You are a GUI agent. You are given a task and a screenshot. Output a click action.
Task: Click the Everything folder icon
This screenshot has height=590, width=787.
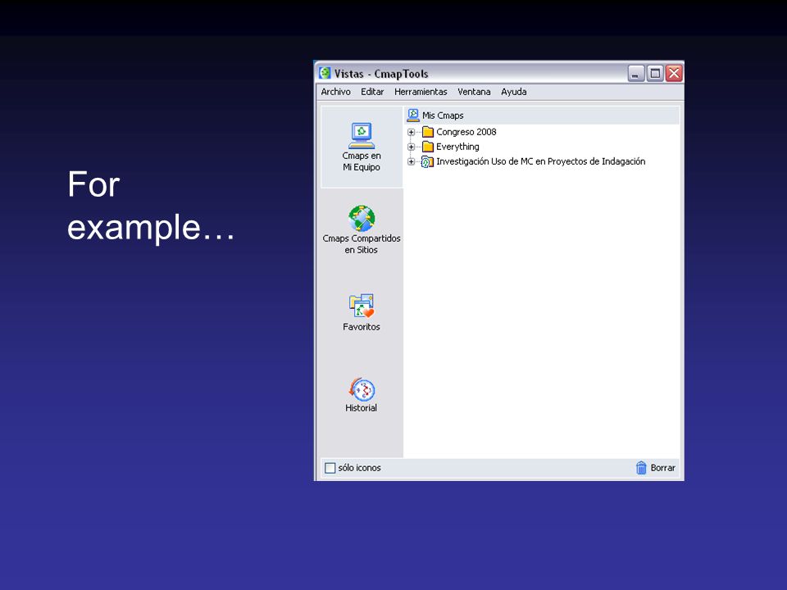(428, 147)
